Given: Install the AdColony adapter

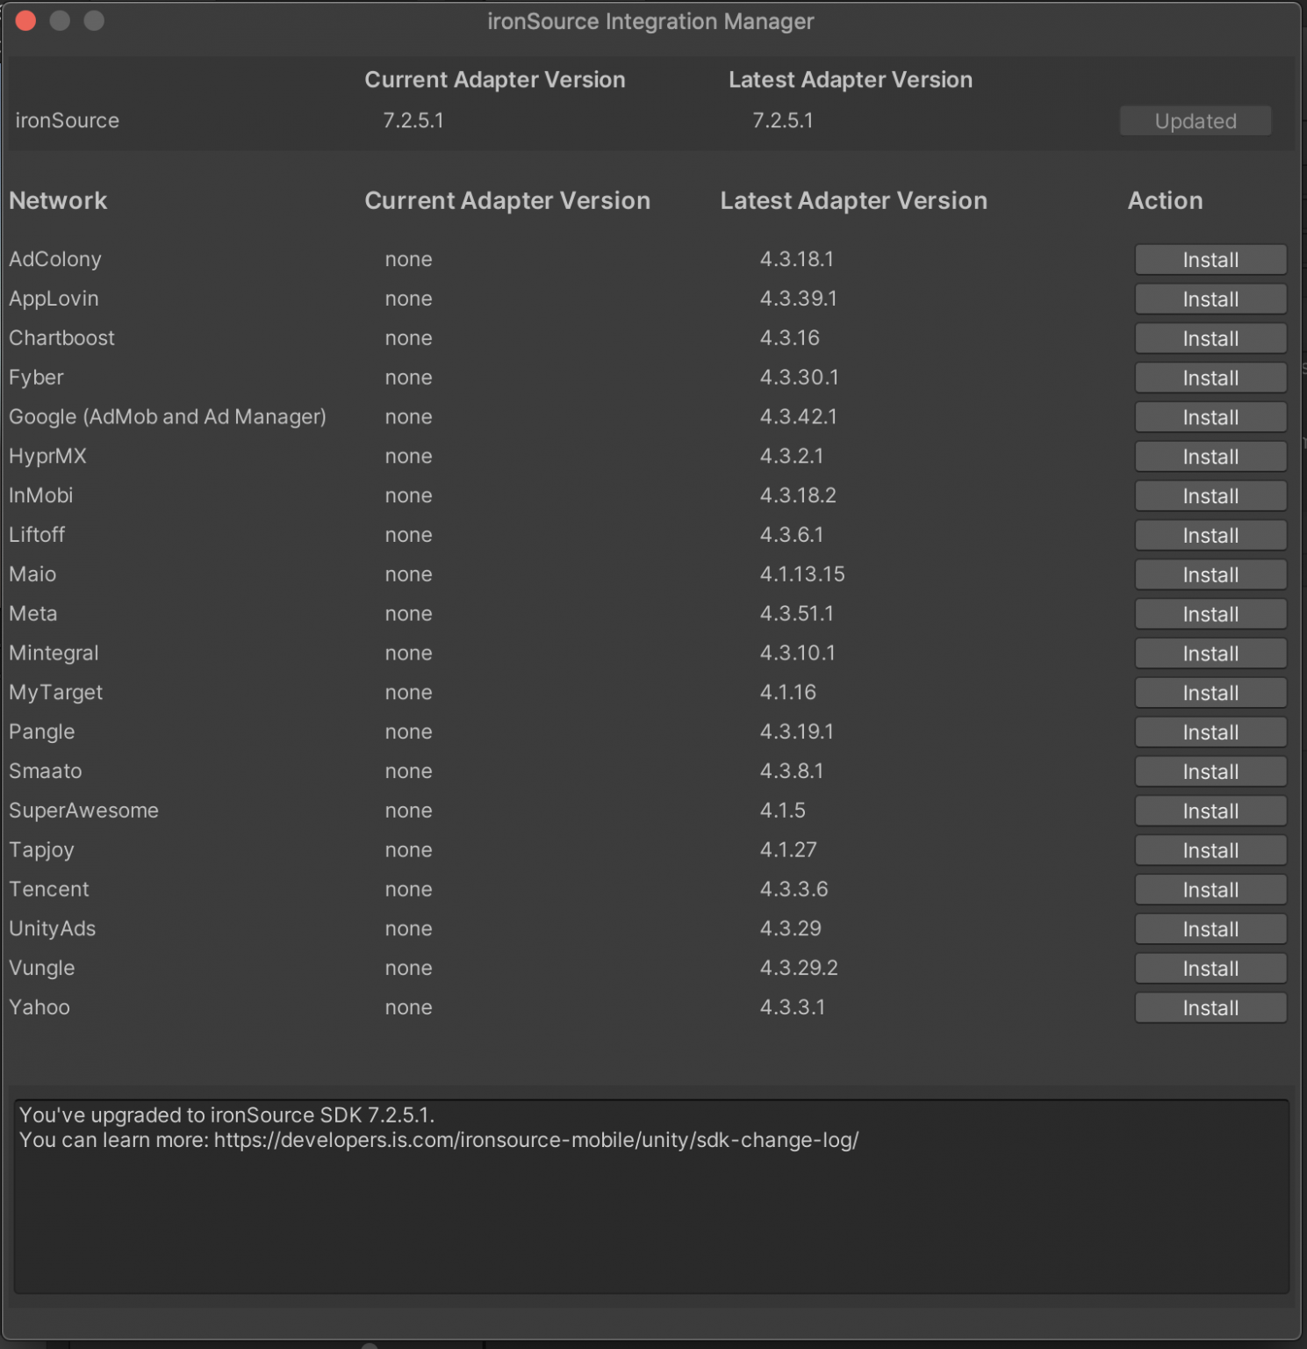Looking at the screenshot, I should (x=1210, y=260).
